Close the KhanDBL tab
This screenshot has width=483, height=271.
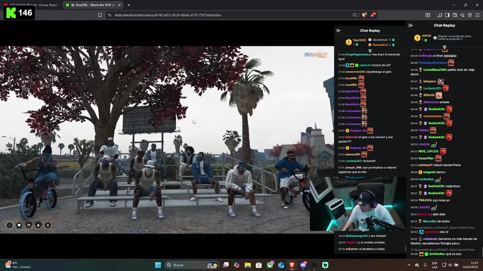[120, 5]
